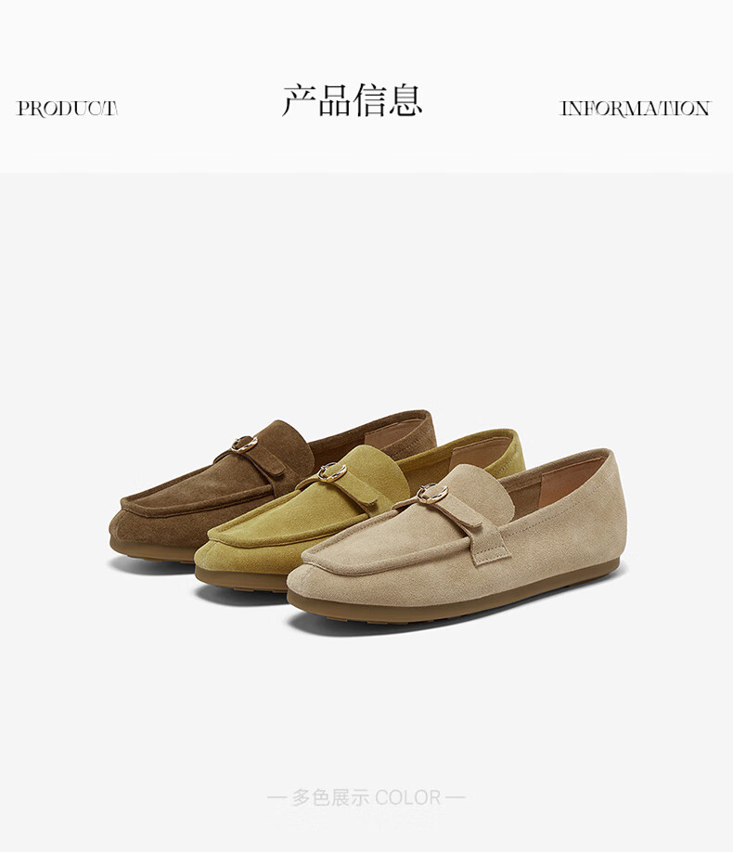The height and width of the screenshot is (852, 733).
Task: Click the gold ring buckle on the yellow loafer
Action: point(332,471)
